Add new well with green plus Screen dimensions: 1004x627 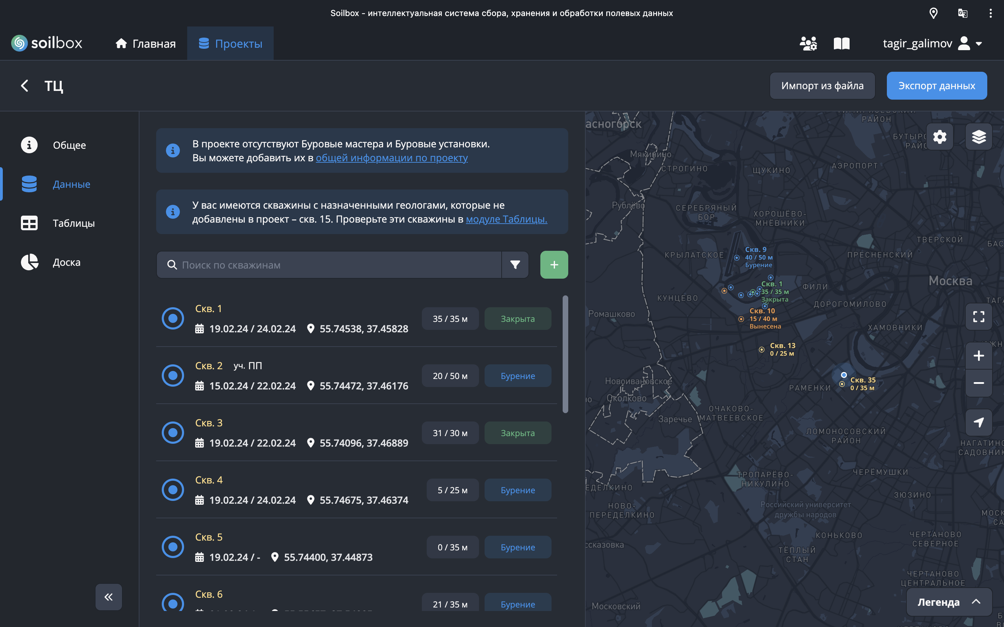(x=554, y=265)
